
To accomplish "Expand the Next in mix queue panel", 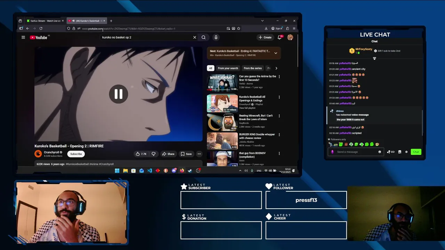I will 276,53.
